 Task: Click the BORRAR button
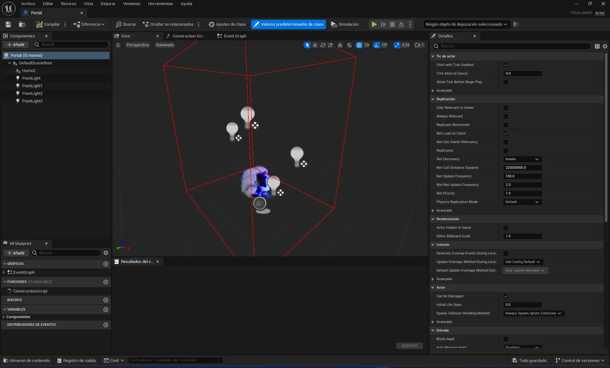point(410,346)
